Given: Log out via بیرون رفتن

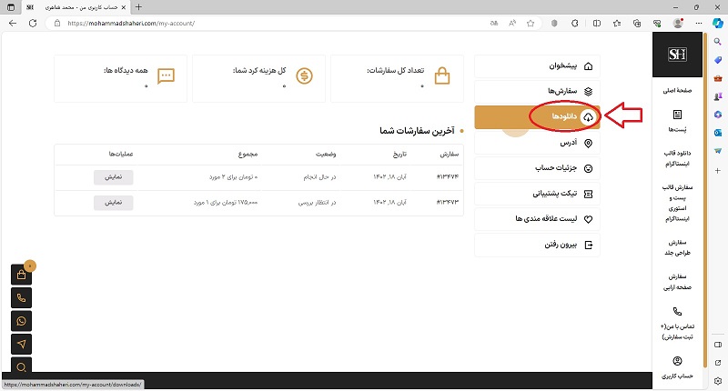Looking at the screenshot, I should pos(538,245).
